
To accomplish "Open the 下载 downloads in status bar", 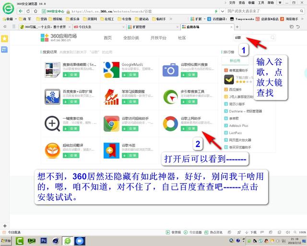I will [x=251, y=232].
